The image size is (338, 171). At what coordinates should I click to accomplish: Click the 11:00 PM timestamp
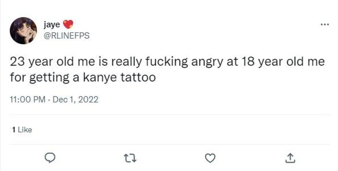pos(28,100)
